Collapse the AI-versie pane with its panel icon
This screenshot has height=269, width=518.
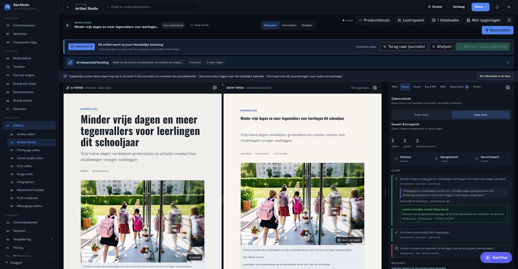click(x=215, y=88)
